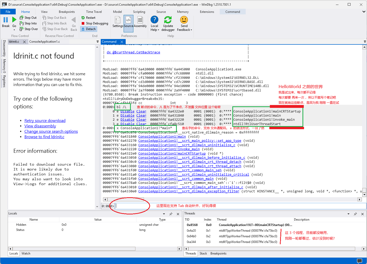The height and width of the screenshot is (264, 367).
Task: Switch to the Watch tab
Action: pyautogui.click(x=26, y=253)
